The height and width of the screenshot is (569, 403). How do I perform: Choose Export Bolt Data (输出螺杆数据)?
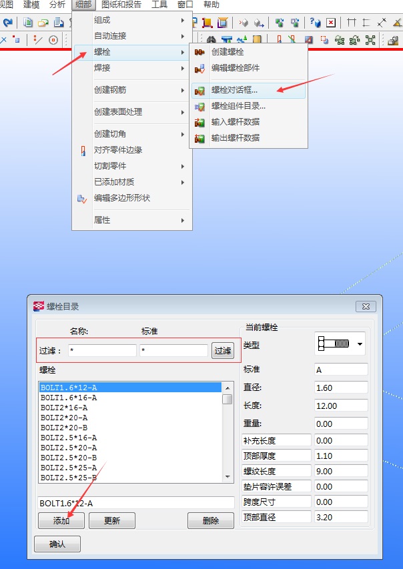(248, 138)
